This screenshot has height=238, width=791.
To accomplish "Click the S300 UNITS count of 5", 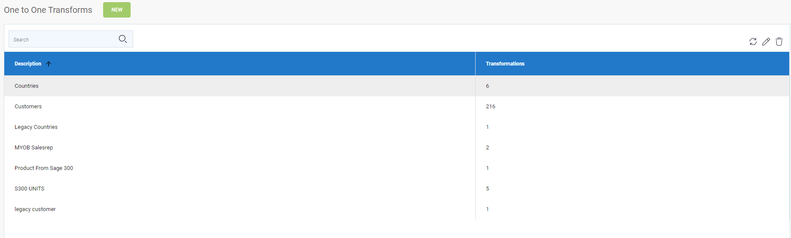I will 488,189.
